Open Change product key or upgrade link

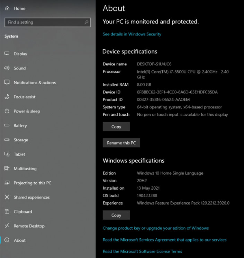pyautogui.click(x=156, y=228)
